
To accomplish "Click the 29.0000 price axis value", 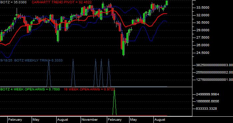I will pos(203,30).
